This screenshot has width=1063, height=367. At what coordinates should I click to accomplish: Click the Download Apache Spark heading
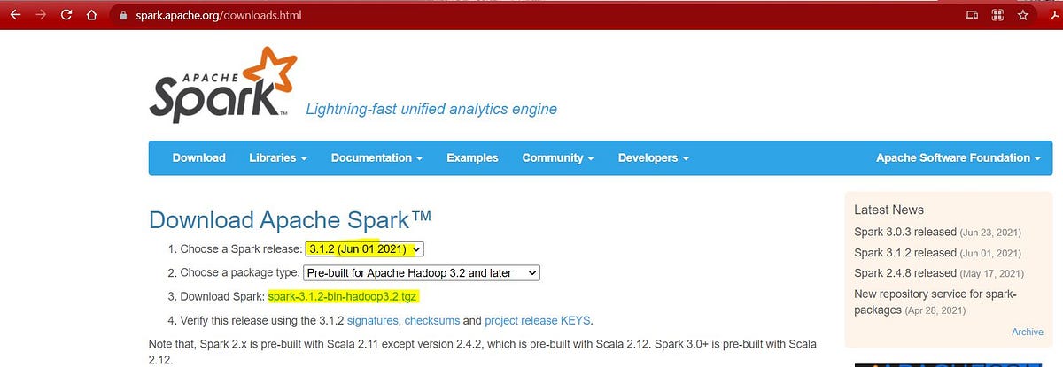point(290,220)
